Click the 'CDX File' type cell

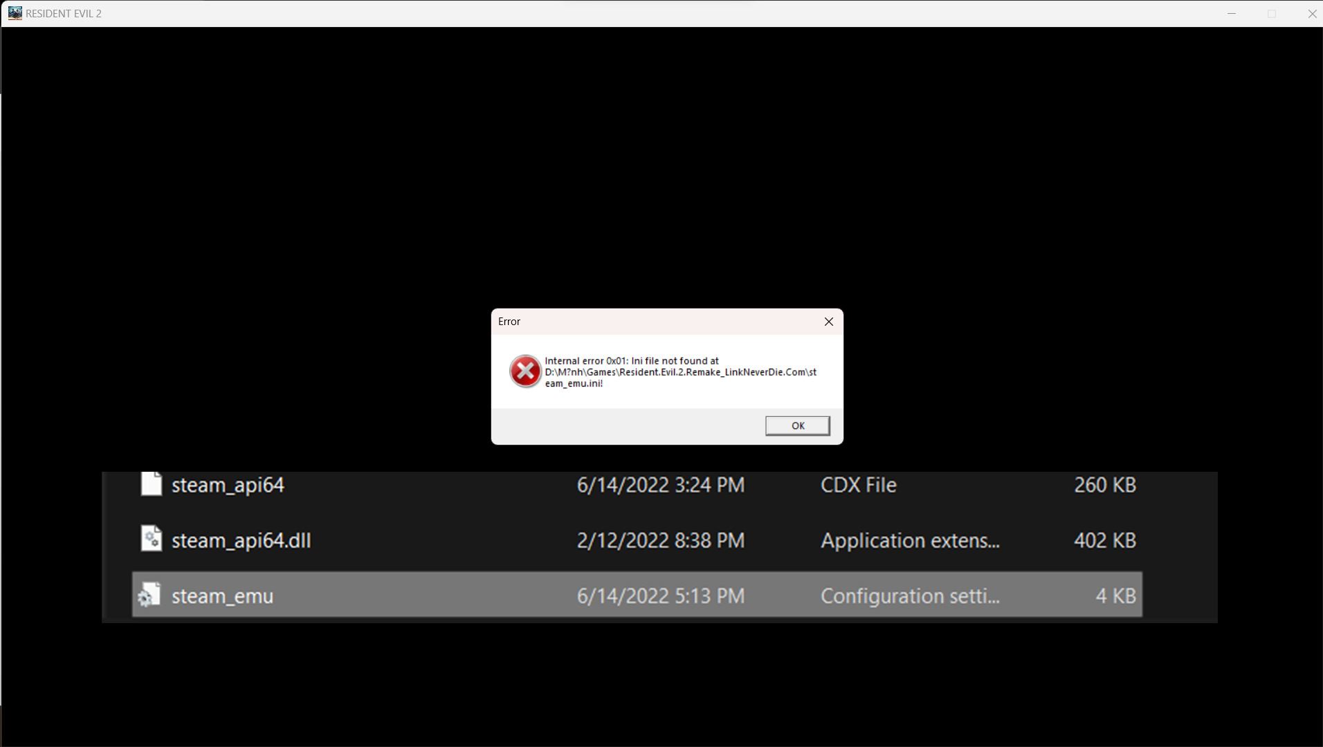pos(858,485)
